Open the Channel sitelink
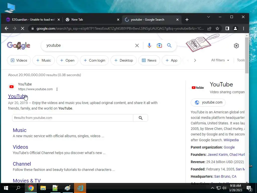This screenshot has width=257, height=193. [22, 164]
